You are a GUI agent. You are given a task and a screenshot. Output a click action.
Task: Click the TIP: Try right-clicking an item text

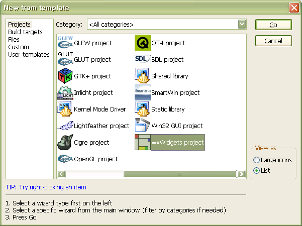[46, 187]
